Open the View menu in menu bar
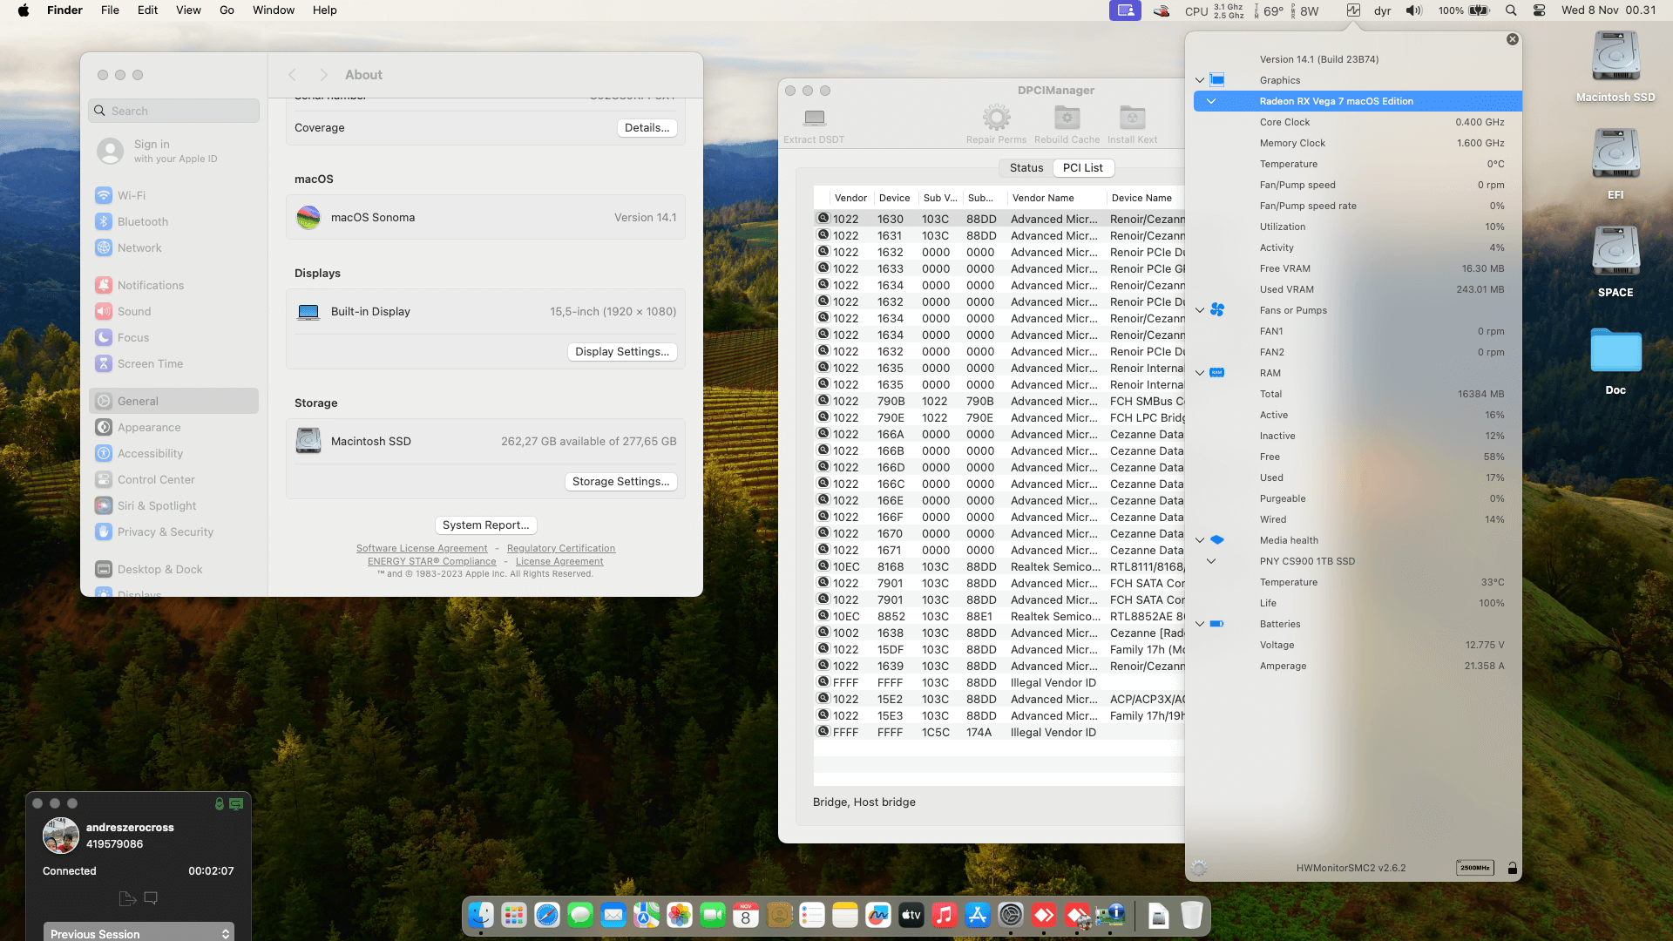Viewport: 1673px width, 941px height. (x=188, y=10)
